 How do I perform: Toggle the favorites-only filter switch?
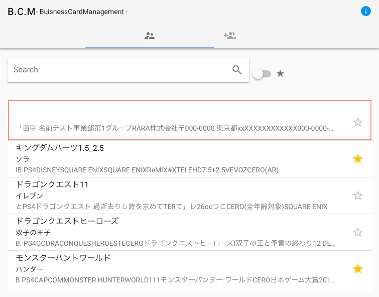click(262, 74)
